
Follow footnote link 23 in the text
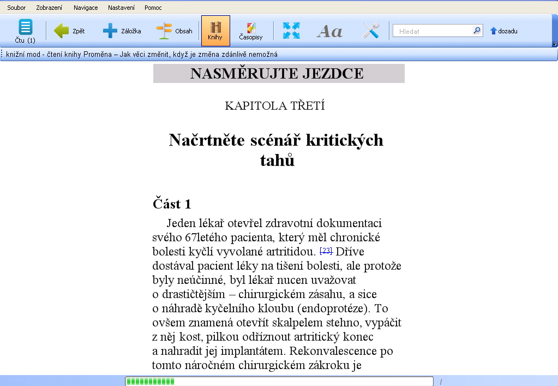coord(326,251)
